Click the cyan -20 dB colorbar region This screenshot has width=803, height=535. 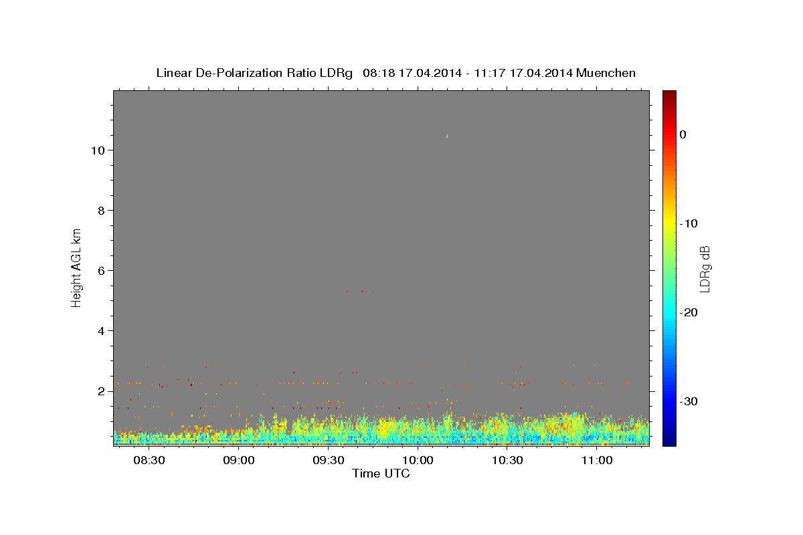[669, 312]
